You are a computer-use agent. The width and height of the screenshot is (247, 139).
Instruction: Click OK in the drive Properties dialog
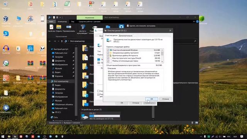(122, 103)
